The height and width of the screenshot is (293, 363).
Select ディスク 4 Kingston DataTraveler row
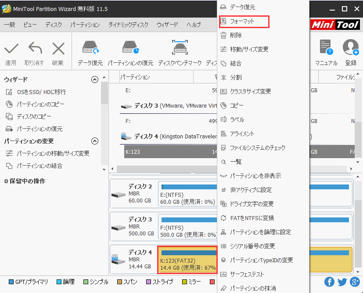(x=168, y=137)
